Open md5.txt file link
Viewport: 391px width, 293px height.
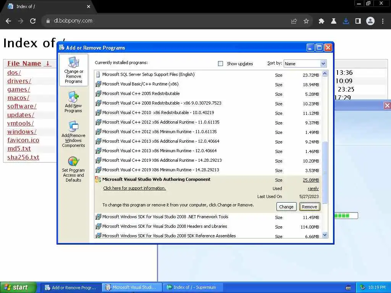click(19, 148)
